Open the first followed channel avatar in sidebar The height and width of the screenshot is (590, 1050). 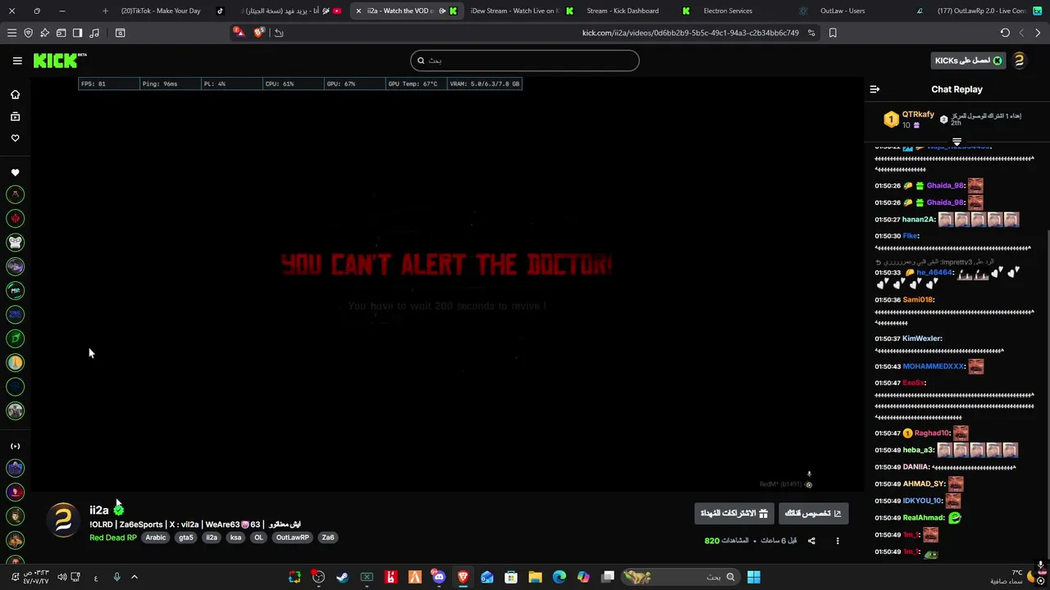pyautogui.click(x=15, y=195)
